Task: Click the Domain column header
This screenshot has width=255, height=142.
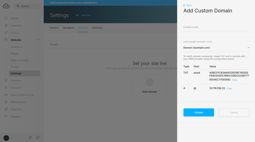Action: click(54, 44)
